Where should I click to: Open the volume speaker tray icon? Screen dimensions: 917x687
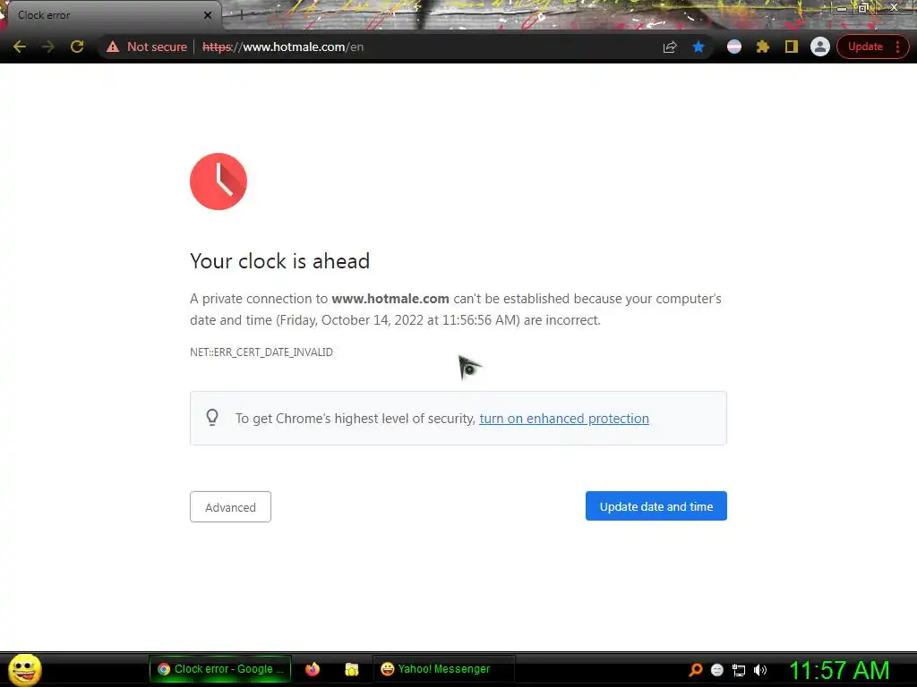[x=760, y=670]
